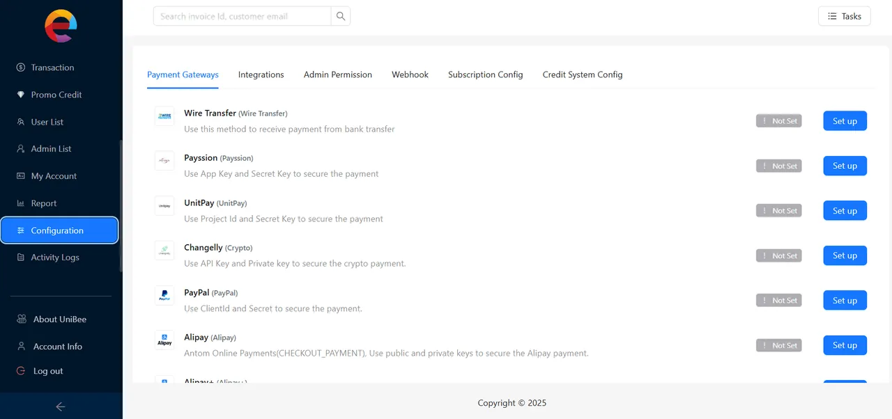Image resolution: width=892 pixels, height=419 pixels.
Task: Click the Account Info person icon
Action: (x=21, y=347)
